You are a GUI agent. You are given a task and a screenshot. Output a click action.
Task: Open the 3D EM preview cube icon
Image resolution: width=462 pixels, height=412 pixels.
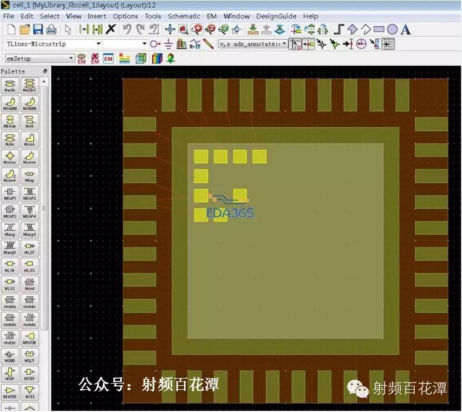point(141,58)
